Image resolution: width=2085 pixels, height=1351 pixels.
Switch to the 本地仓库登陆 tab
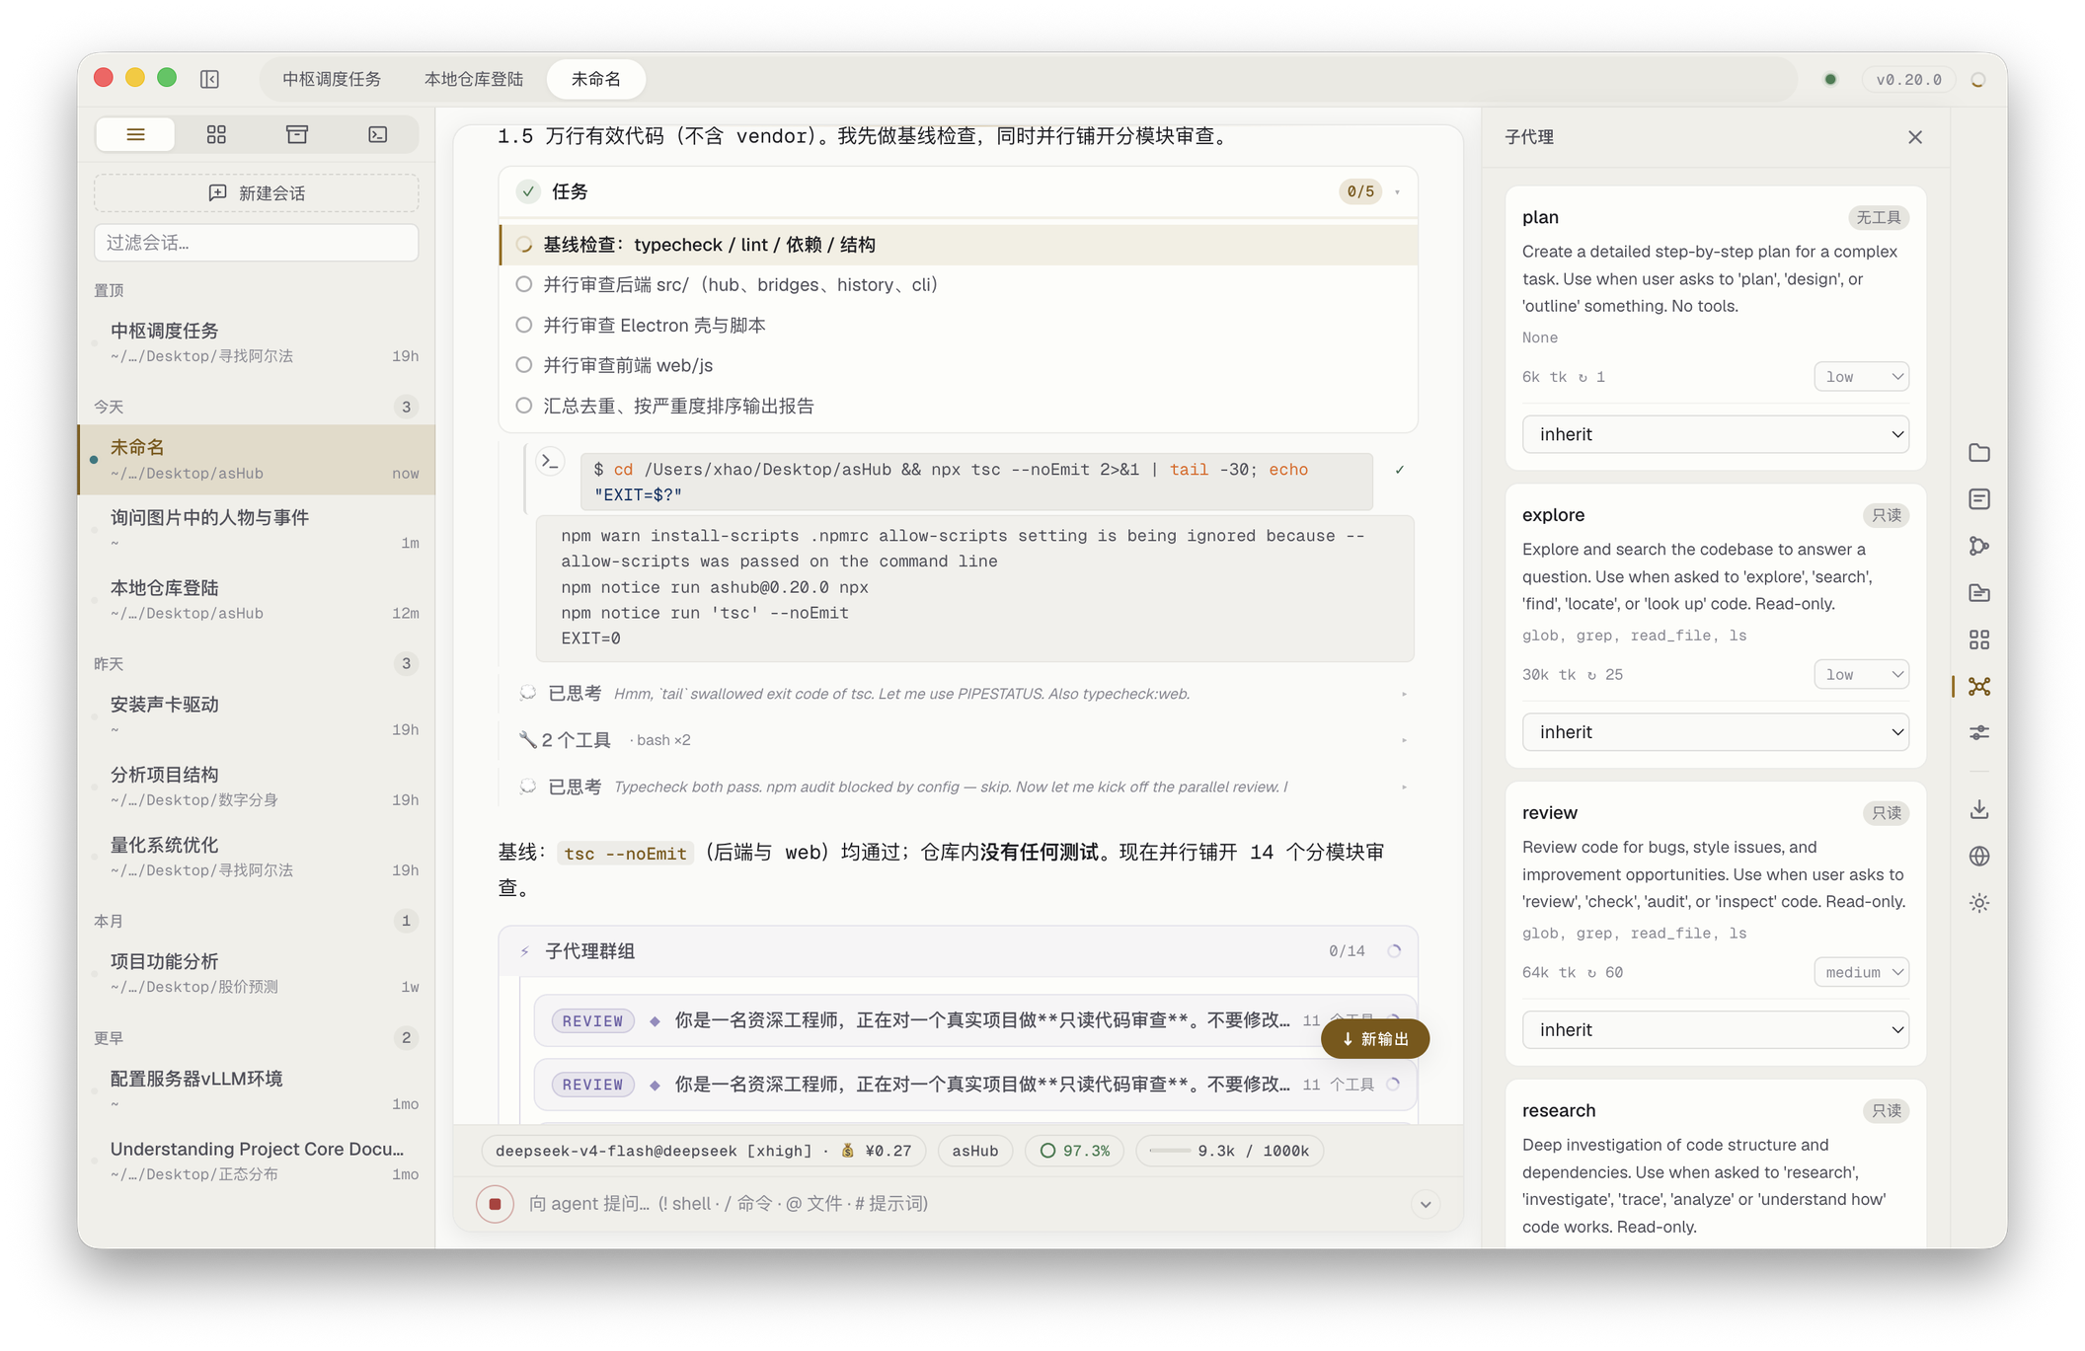pyautogui.click(x=474, y=79)
